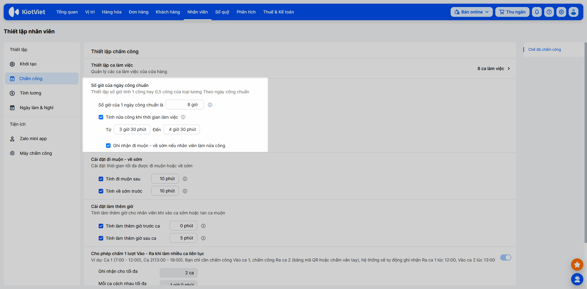Click the Tính lương dollar icon
The width and height of the screenshot is (587, 289).
(12, 93)
